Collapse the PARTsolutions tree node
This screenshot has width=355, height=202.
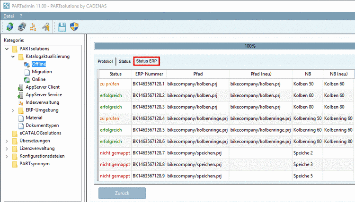pyautogui.click(x=7, y=49)
